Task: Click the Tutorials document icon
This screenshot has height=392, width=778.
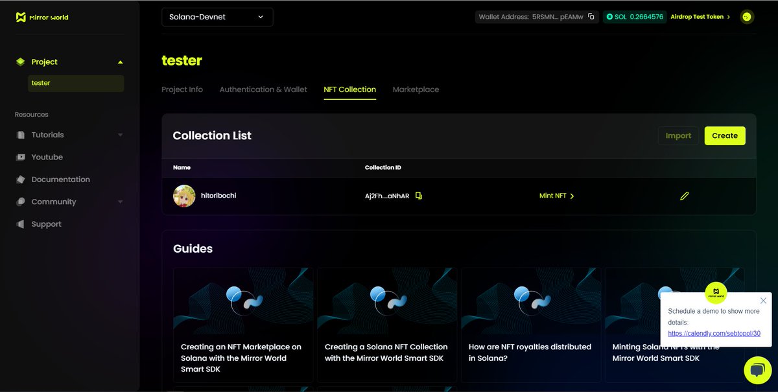Action: [x=20, y=135]
